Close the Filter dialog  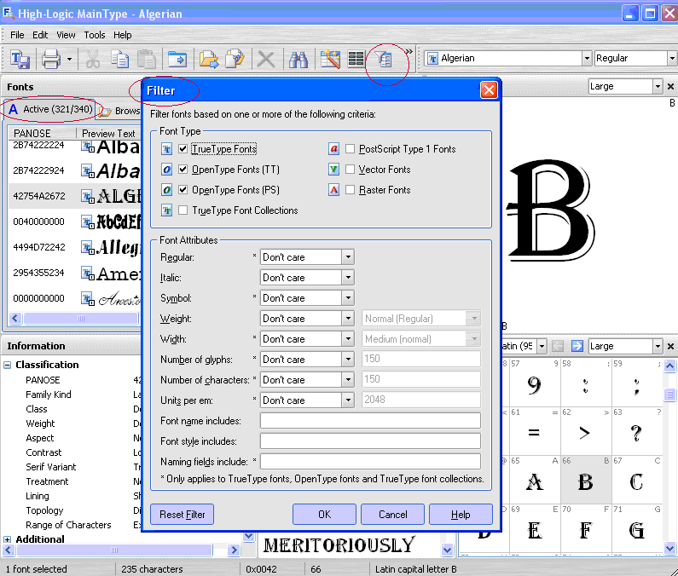coord(489,90)
